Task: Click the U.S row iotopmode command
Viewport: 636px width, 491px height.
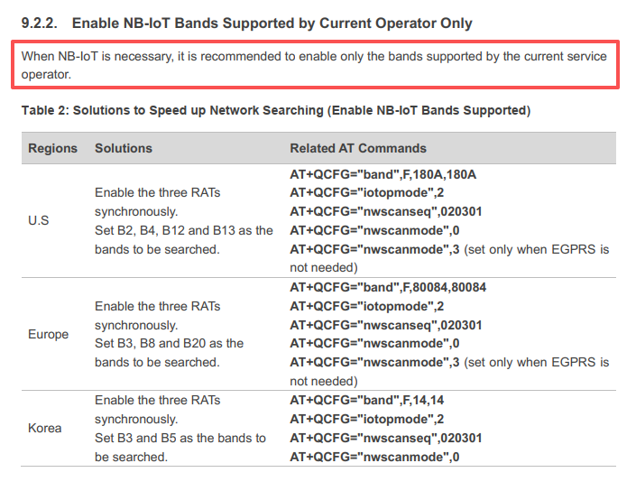Action: coord(366,192)
